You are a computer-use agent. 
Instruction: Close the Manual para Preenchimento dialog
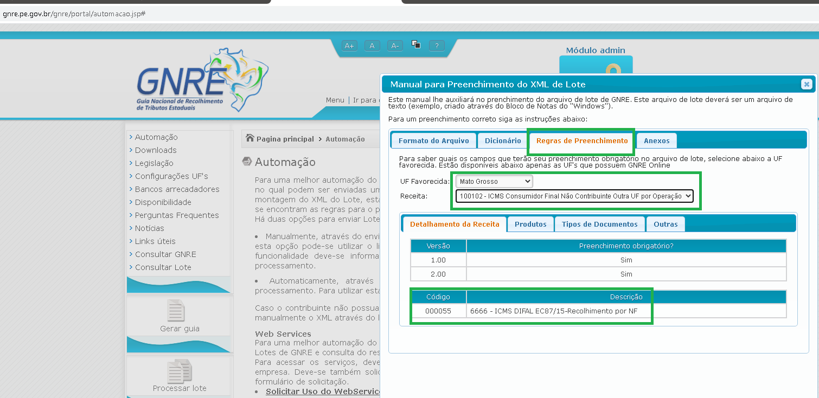806,84
